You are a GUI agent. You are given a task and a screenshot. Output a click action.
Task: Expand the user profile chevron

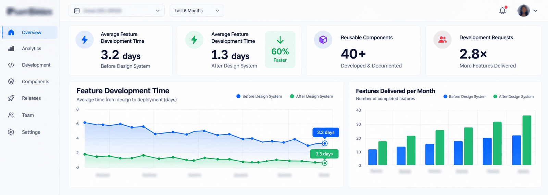(535, 11)
